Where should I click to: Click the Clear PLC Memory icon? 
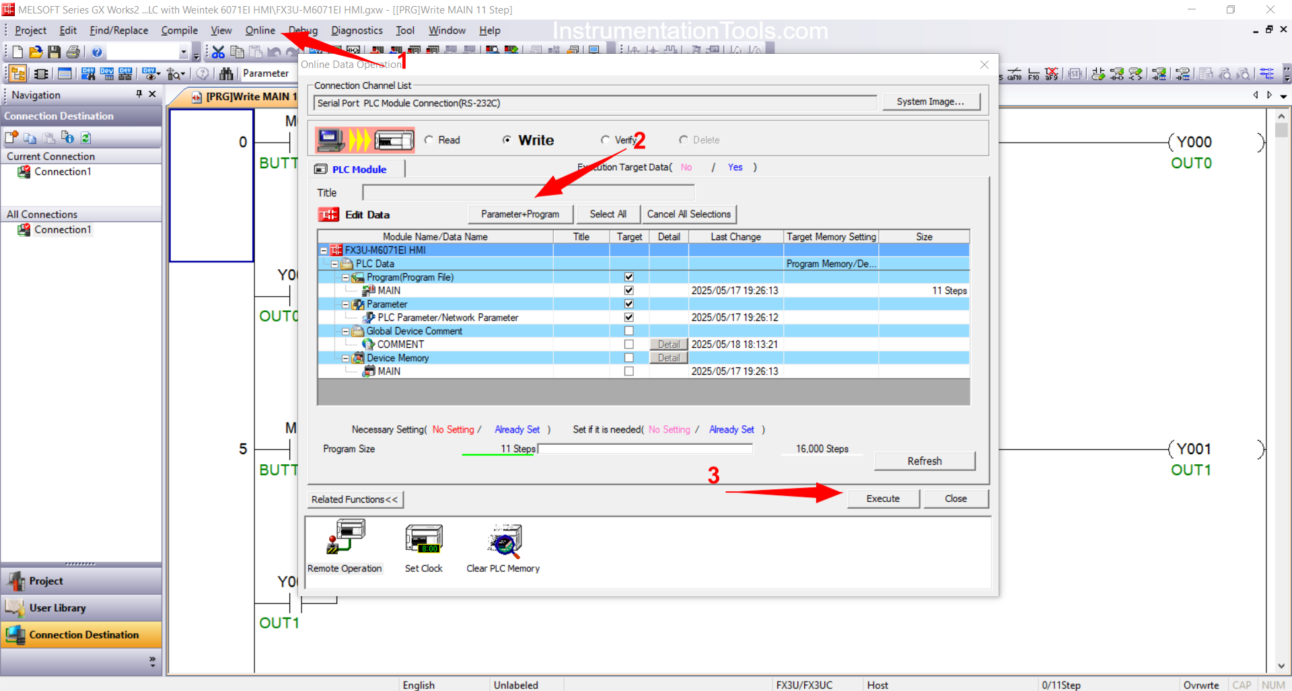[505, 541]
